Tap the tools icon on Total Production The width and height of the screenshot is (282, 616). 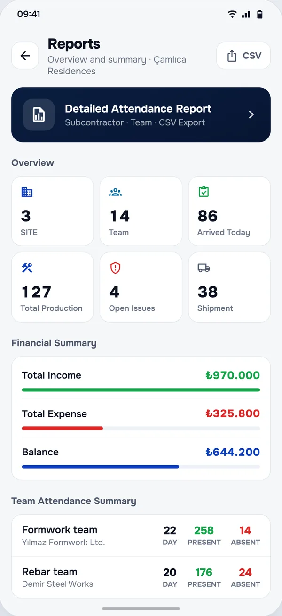[27, 267]
